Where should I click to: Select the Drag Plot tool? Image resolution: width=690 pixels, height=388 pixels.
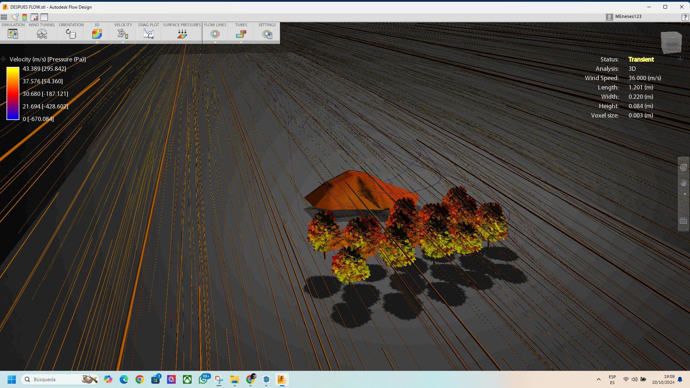148,34
